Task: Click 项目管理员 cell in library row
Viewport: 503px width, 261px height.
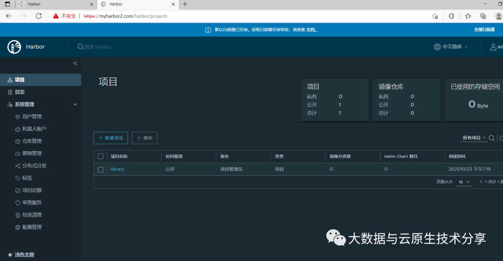Action: (231, 169)
